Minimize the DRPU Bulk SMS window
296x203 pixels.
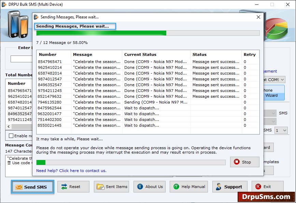[257, 4]
